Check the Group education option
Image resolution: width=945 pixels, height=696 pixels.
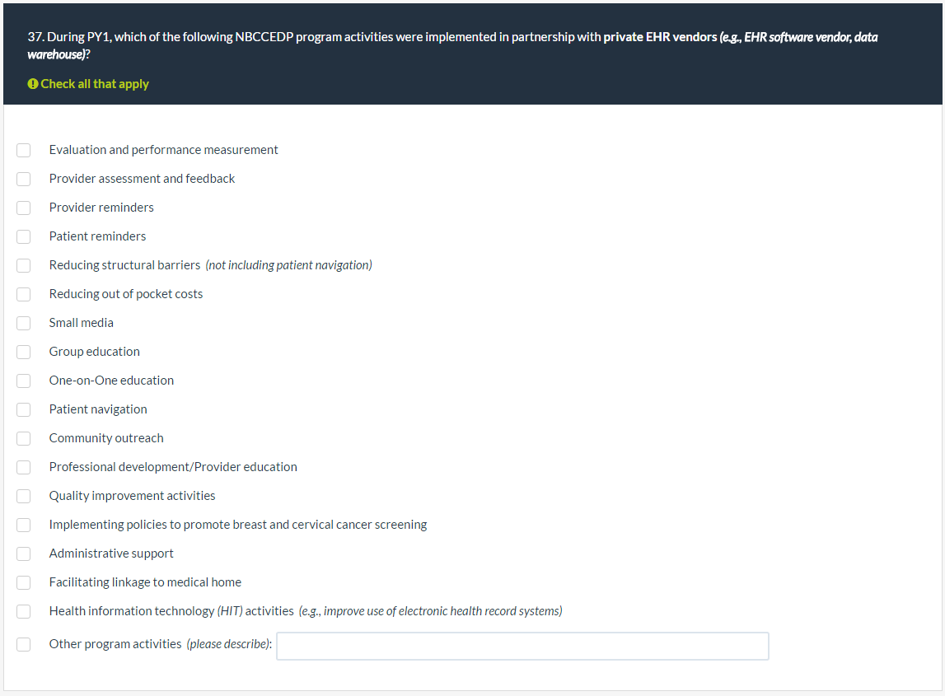pyautogui.click(x=24, y=352)
